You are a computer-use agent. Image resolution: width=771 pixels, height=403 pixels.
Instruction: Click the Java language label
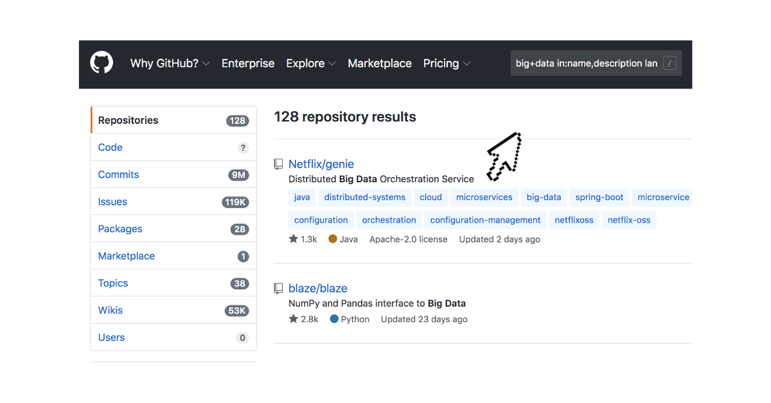coord(349,239)
